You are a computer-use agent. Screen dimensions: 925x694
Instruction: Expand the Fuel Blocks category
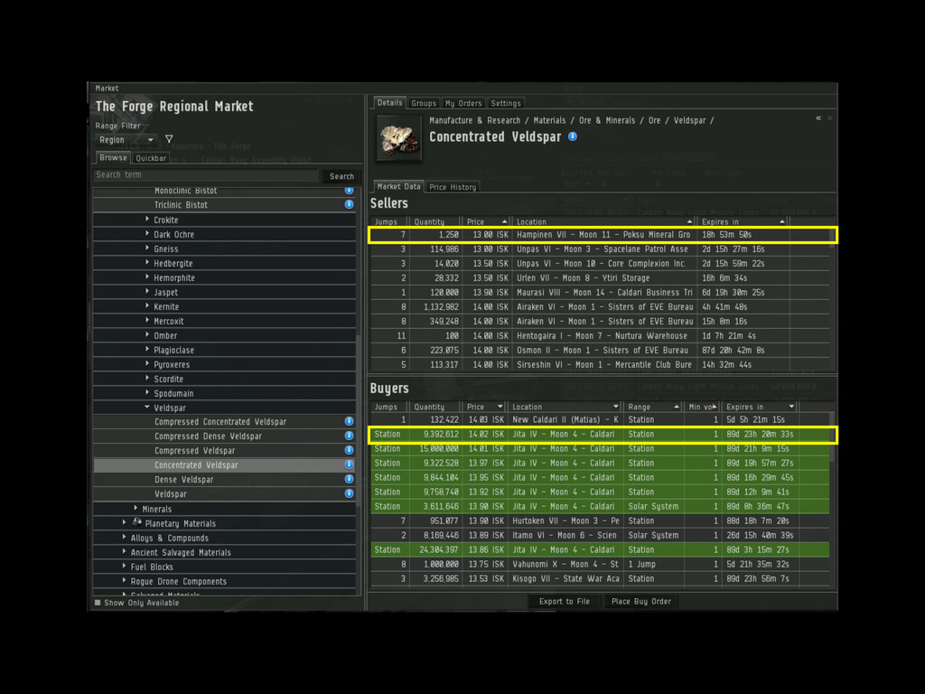tap(124, 566)
